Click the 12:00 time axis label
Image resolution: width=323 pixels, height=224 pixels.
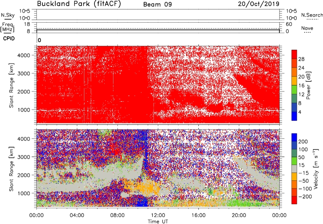(158, 216)
